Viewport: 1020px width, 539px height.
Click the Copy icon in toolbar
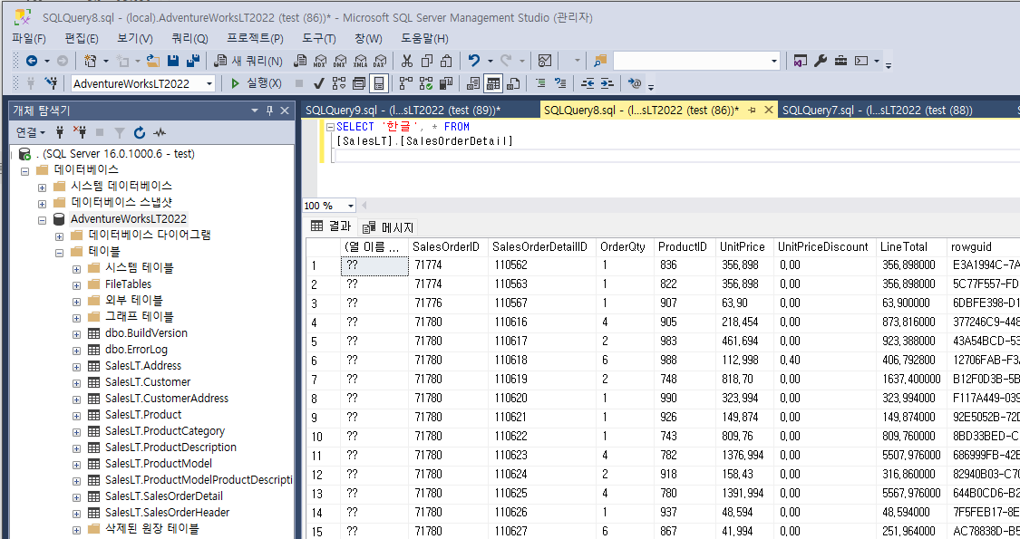coord(427,61)
